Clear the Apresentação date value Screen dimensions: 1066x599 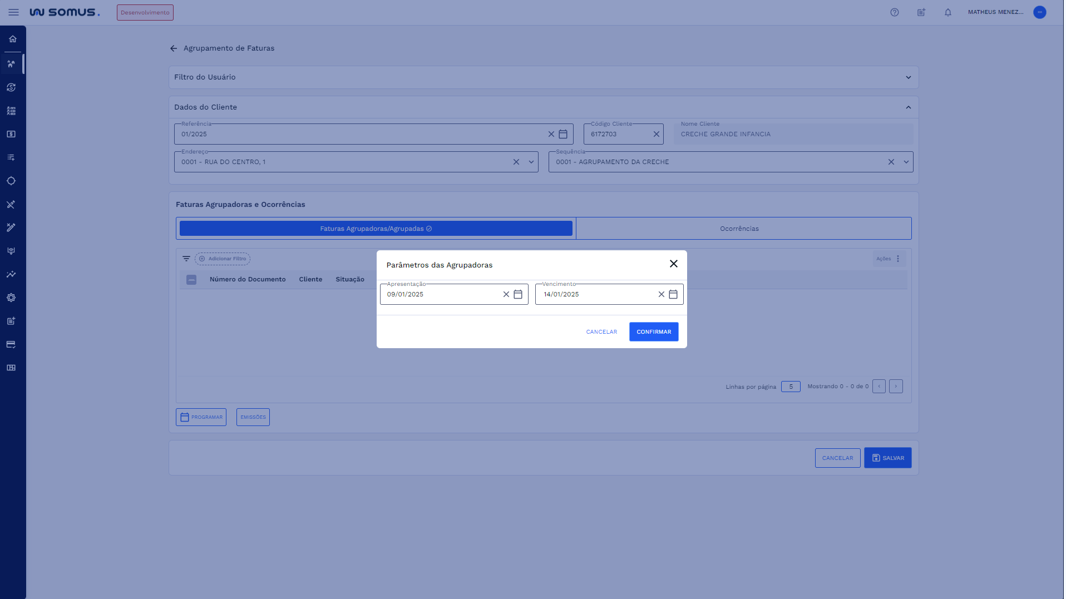coord(506,294)
